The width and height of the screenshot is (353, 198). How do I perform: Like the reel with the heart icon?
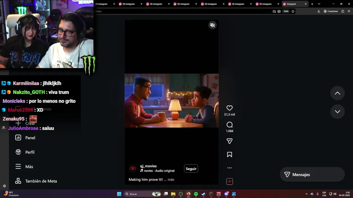pos(229,108)
